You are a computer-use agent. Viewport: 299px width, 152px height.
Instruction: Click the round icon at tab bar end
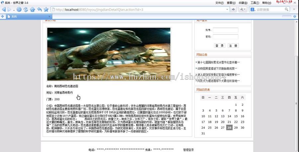pos(295,17)
